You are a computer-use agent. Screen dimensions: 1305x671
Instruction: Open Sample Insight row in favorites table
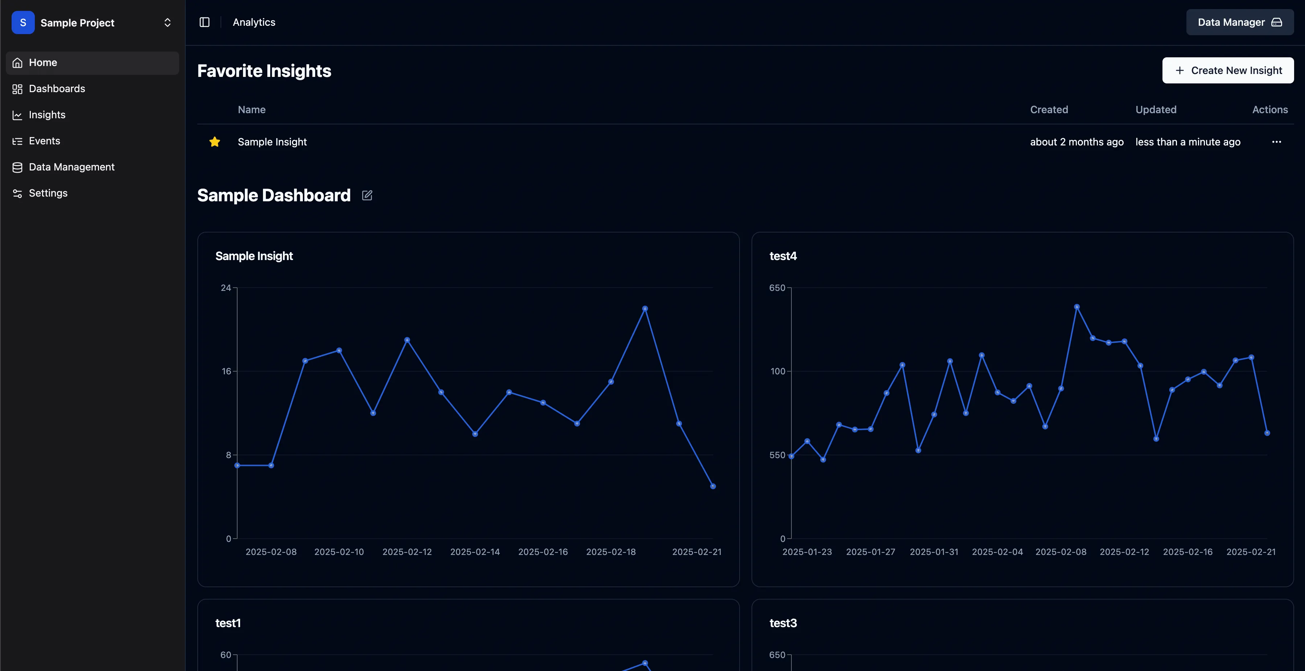tap(745, 142)
